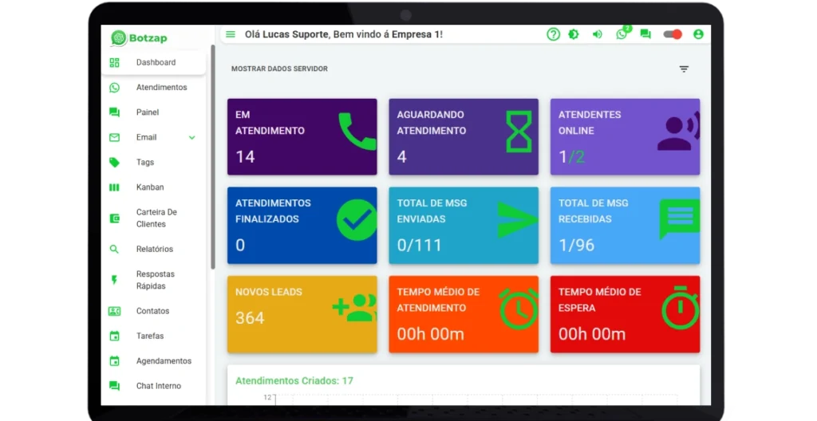This screenshot has height=421, width=817.
Task: Switch theme with the brightness icon
Action: [574, 34]
